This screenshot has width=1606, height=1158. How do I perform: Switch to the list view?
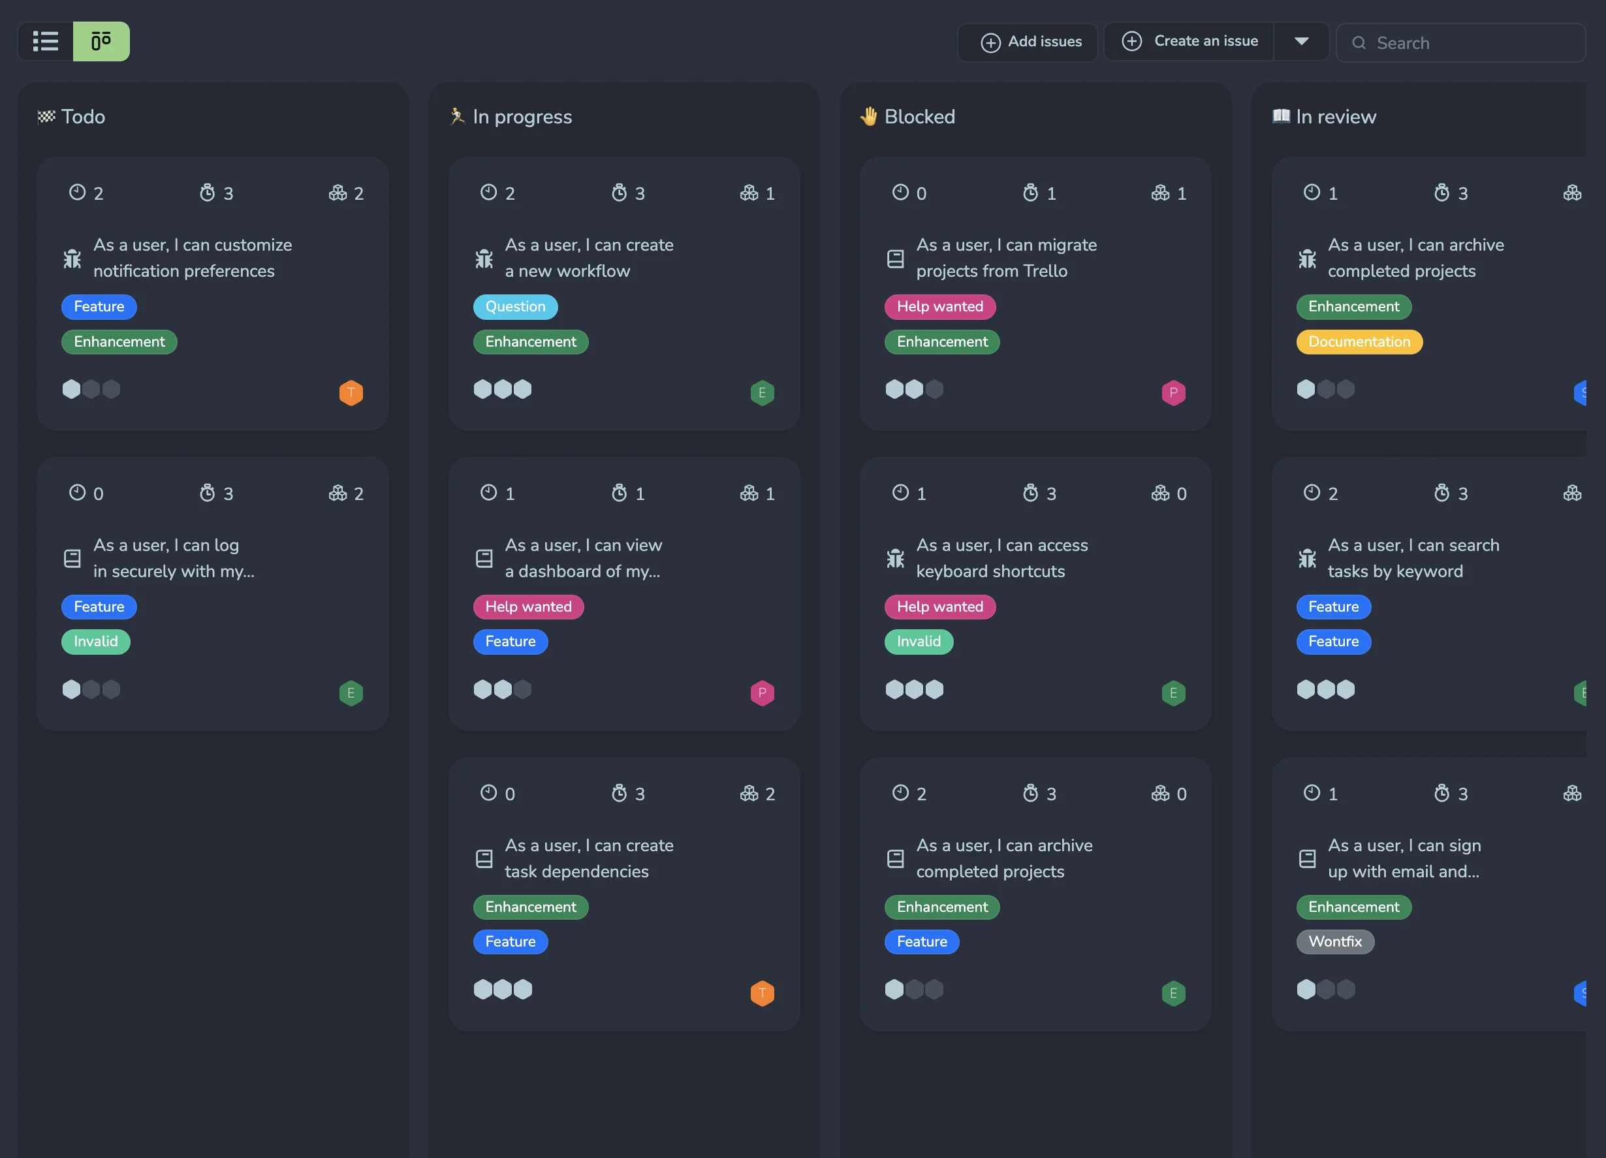point(45,41)
